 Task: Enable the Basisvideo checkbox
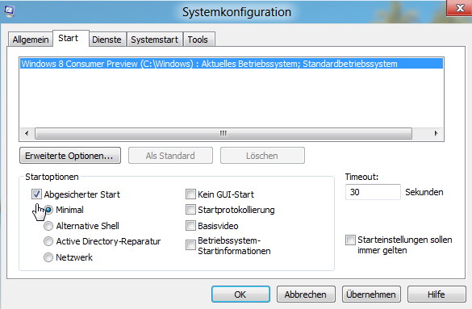190,226
